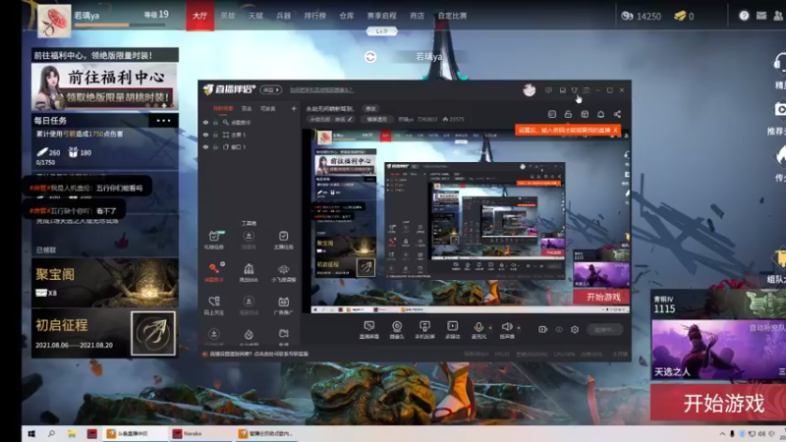Image resolution: width=786 pixels, height=442 pixels.
Task: Expand microphone options arrow
Action: (x=490, y=328)
